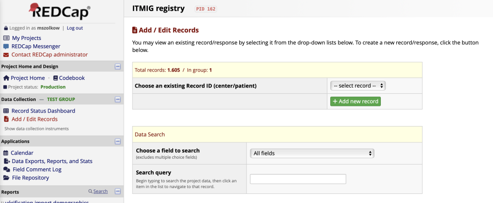
Task: Open Add / Edit Records page
Action: [34, 119]
